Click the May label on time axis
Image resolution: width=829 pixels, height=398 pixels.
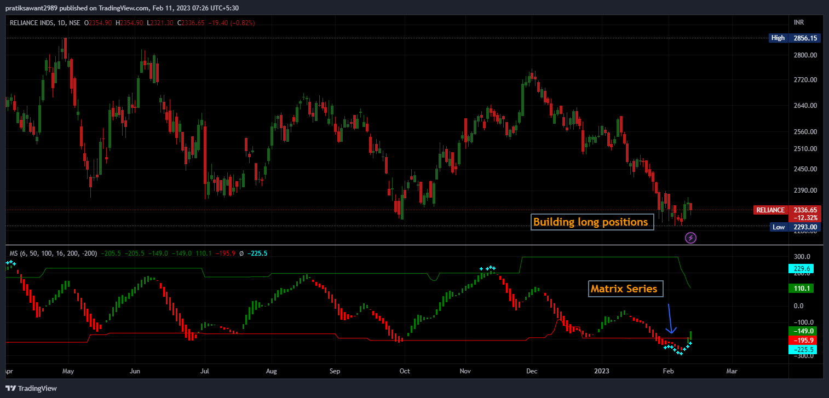(x=67, y=371)
